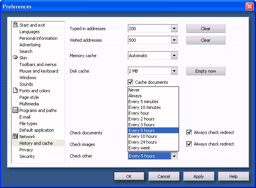Viewport: 256px width, 188px height.
Task: Go to the Security settings section
Action: [27, 156]
